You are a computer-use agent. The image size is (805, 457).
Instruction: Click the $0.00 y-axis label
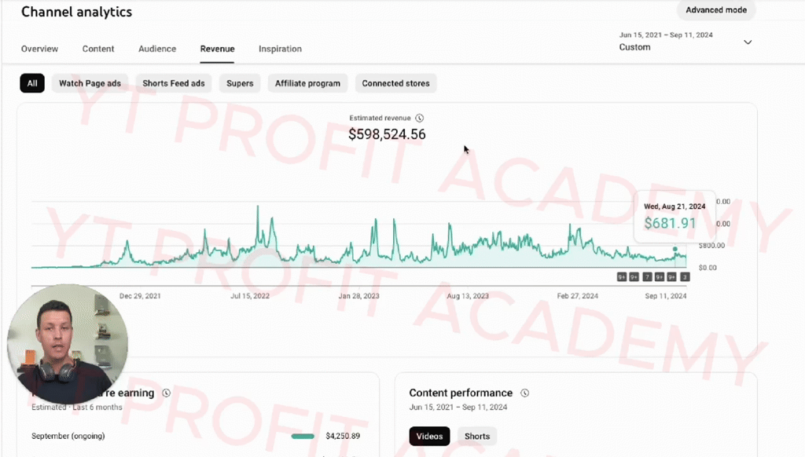tap(708, 268)
